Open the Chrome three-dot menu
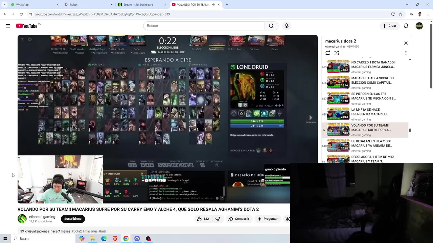433x243 pixels. tap(428, 14)
